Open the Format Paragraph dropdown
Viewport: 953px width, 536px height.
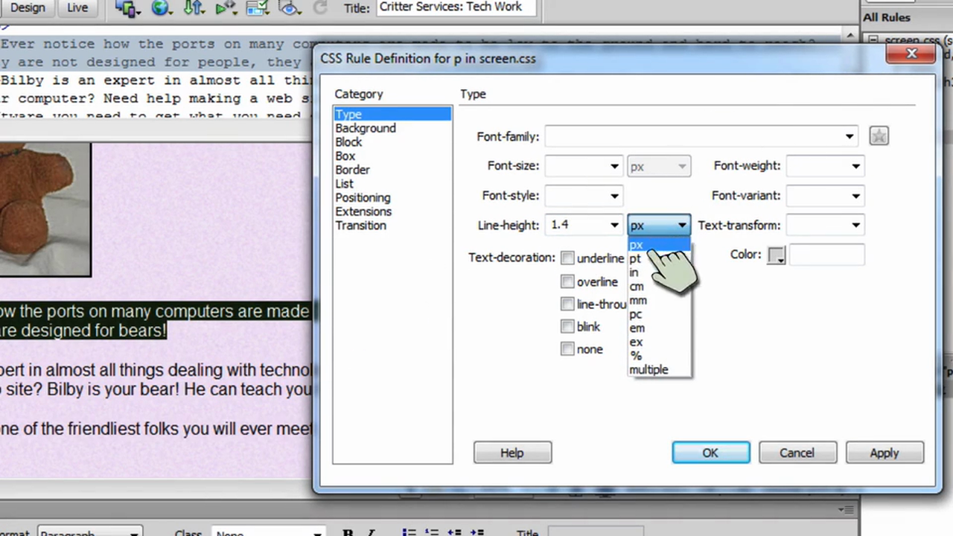click(x=89, y=533)
